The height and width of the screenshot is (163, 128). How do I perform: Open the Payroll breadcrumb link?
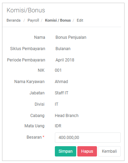33,20
